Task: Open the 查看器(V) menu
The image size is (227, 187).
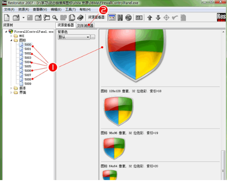Action: [x=40, y=9]
